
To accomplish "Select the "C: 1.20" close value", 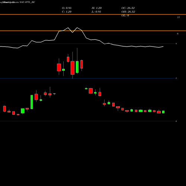I will click(x=67, y=12).
